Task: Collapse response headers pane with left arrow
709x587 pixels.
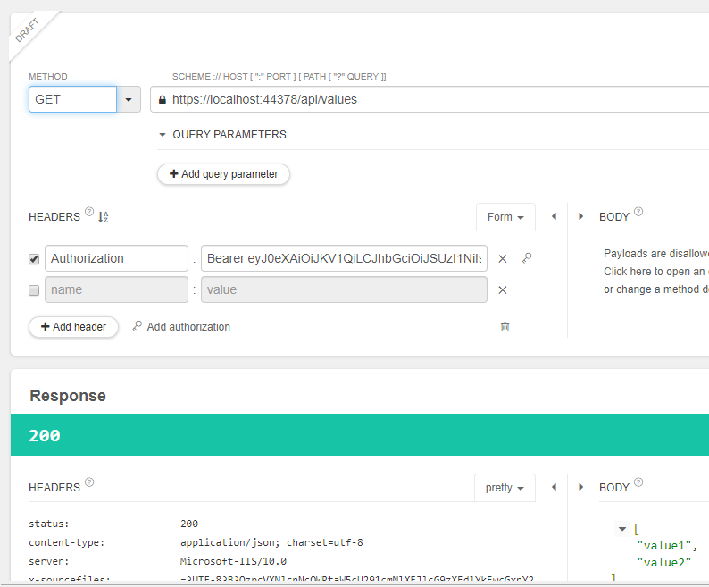Action: click(554, 488)
